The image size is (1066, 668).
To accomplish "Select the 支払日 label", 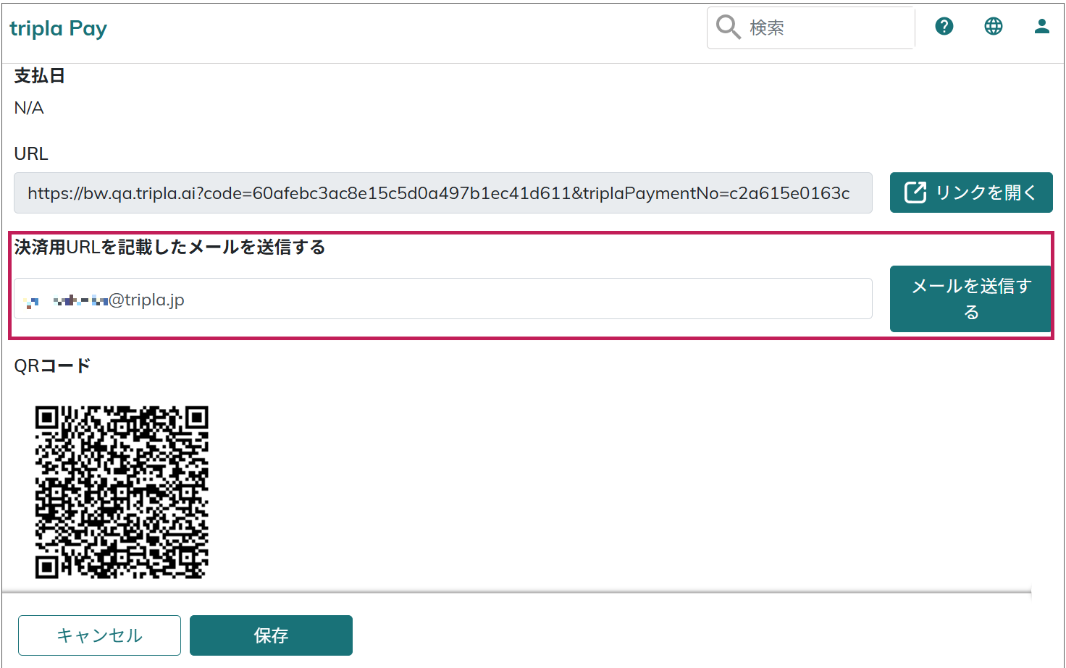I will point(40,76).
